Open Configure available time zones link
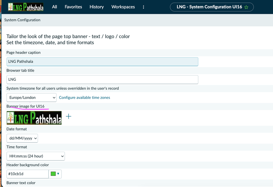 pos(84,98)
